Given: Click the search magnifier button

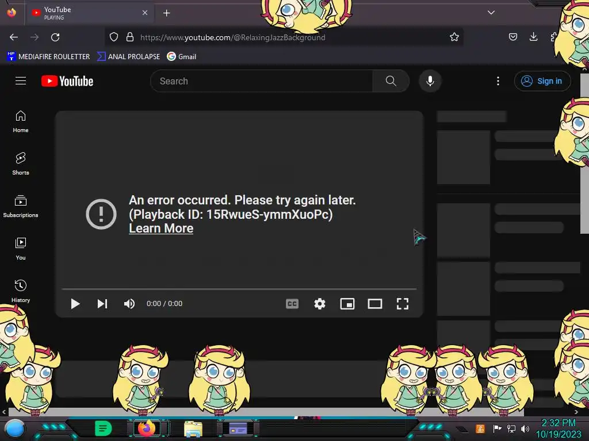Looking at the screenshot, I should (x=391, y=81).
